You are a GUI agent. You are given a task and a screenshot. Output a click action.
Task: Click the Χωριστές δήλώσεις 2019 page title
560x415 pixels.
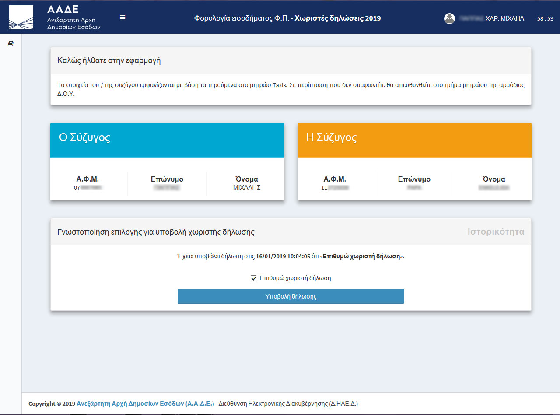click(x=337, y=18)
